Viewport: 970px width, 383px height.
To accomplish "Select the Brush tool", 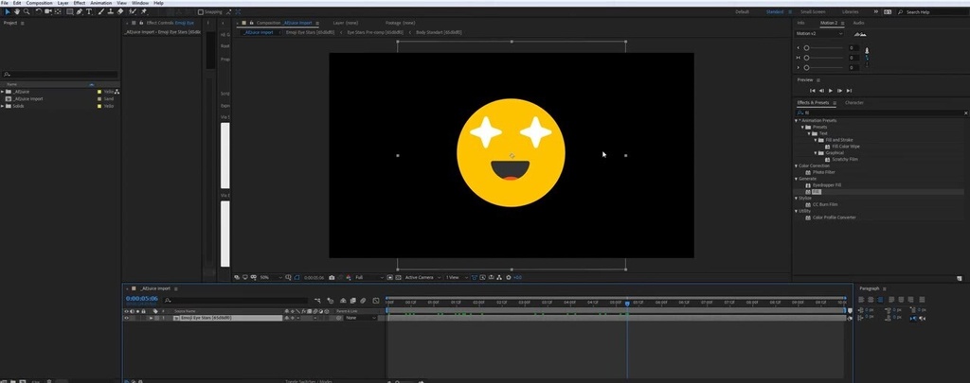I will coord(100,11).
